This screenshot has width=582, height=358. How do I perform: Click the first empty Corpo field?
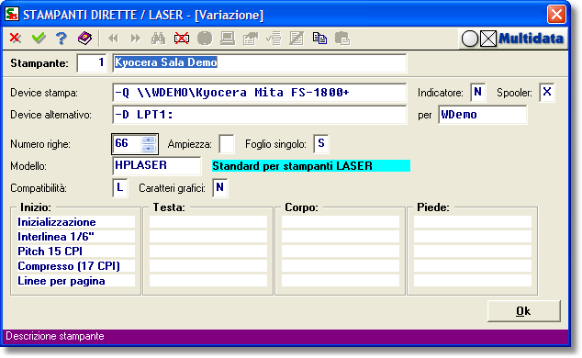[x=341, y=222]
